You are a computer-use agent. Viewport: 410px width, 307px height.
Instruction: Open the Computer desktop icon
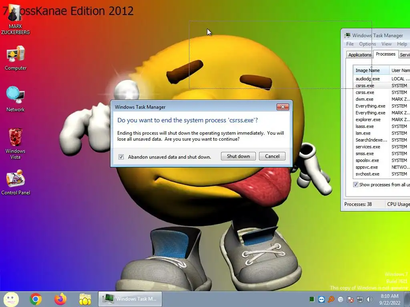(16, 58)
